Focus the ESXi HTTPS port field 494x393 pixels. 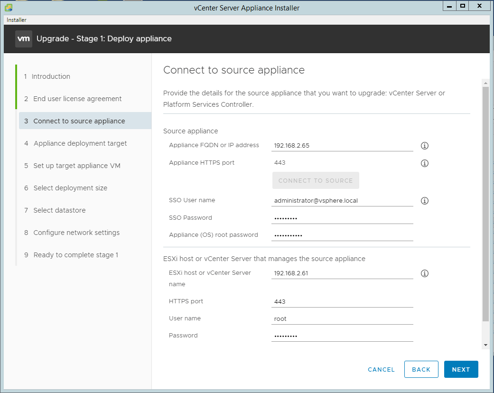pyautogui.click(x=342, y=301)
